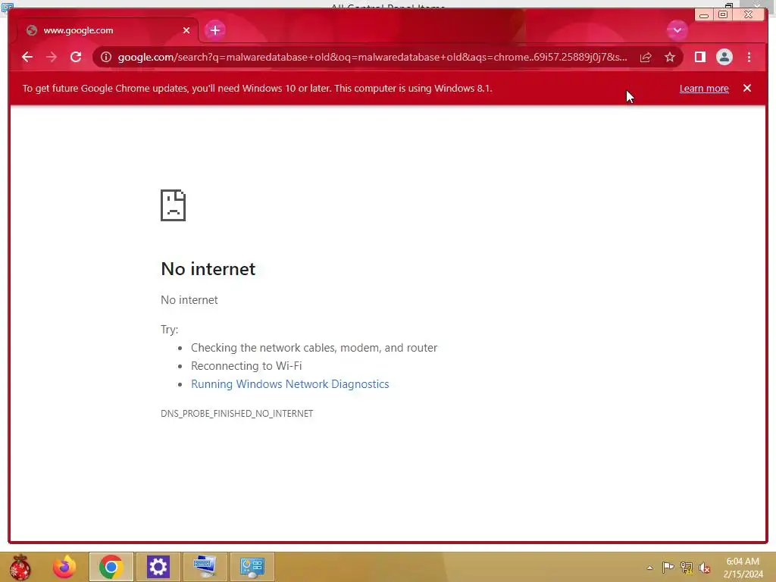The image size is (776, 582).
Task: Go back to the previous page
Action: point(27,57)
